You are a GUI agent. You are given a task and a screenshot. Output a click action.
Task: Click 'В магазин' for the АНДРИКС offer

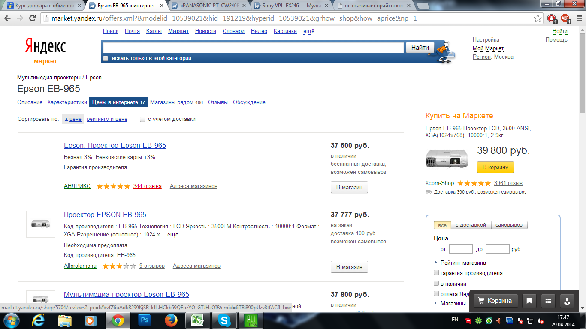tap(349, 187)
